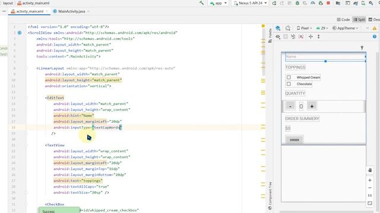The image size is (380, 213).
Task: Click the Profile app gauge icon
Action: click(313, 3)
